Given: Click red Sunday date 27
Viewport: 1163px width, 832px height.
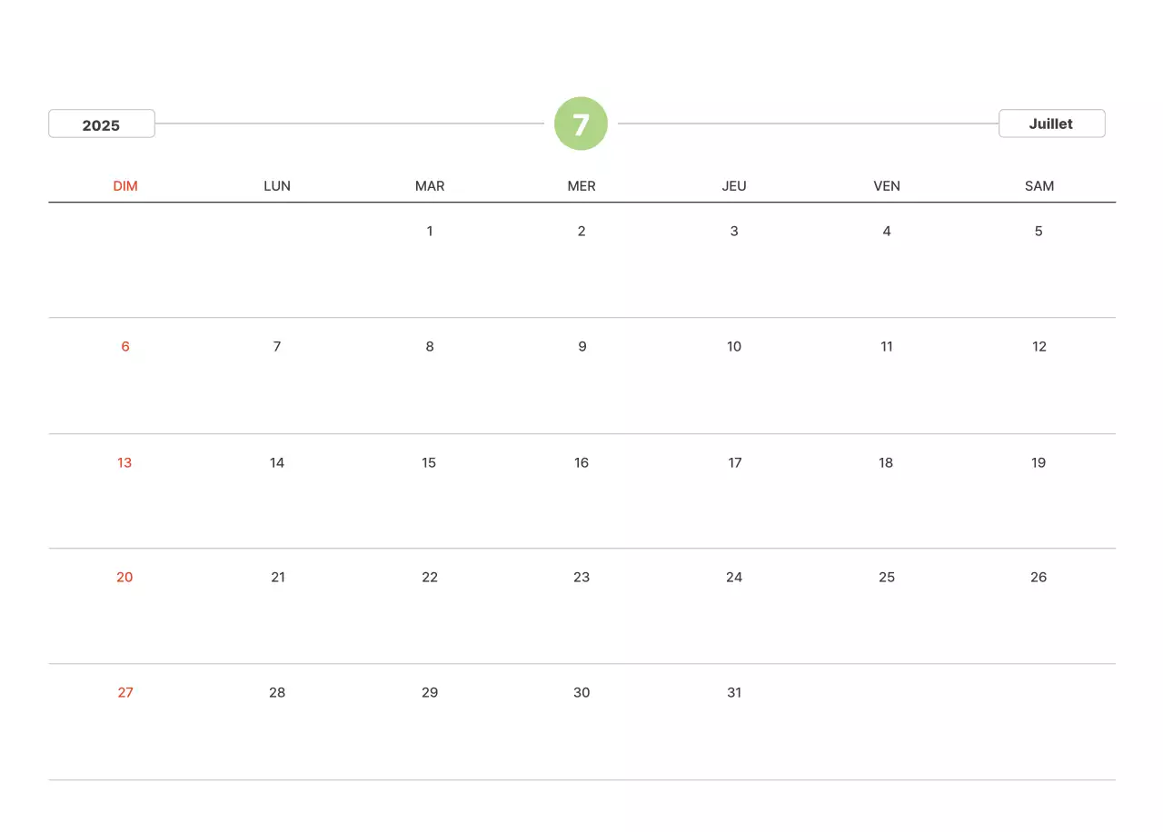Looking at the screenshot, I should click(125, 692).
